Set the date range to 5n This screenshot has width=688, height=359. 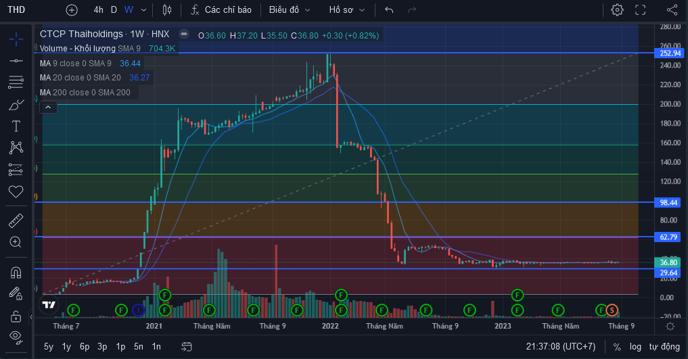coord(139,347)
